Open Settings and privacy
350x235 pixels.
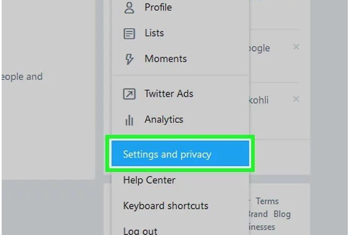click(167, 155)
